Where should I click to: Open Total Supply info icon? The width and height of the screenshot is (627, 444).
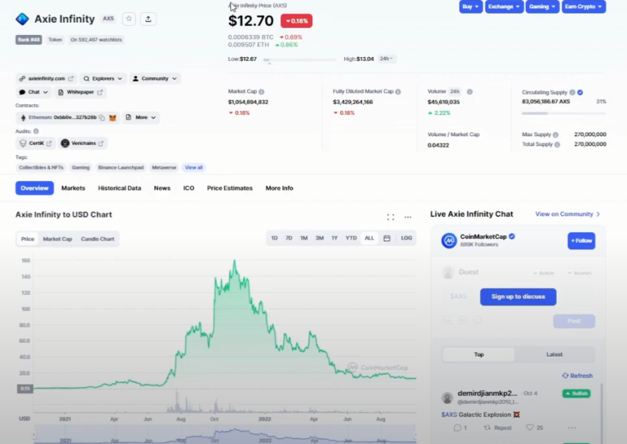[557, 144]
